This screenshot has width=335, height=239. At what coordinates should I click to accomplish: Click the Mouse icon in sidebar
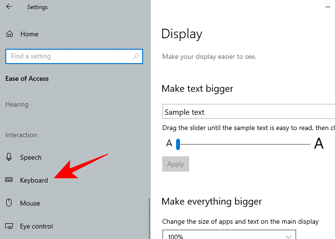[9, 203]
